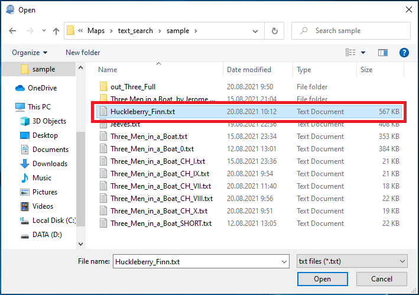The height and width of the screenshot is (295, 419).
Task: Click the navigation pane scrollbar
Action: click(x=81, y=177)
